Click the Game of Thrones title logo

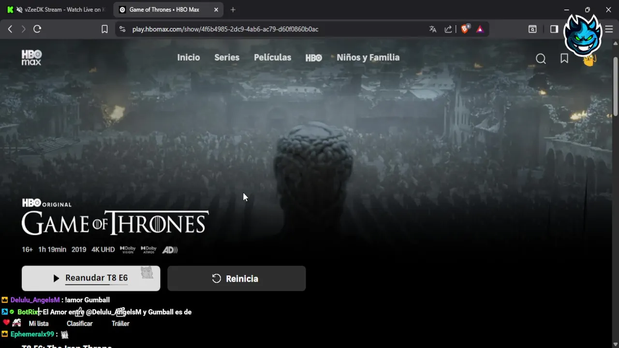tap(115, 223)
